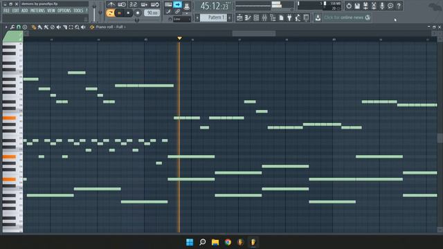This screenshot has width=443, height=249.
Task: Open the project picker page icon
Action: click(x=281, y=18)
